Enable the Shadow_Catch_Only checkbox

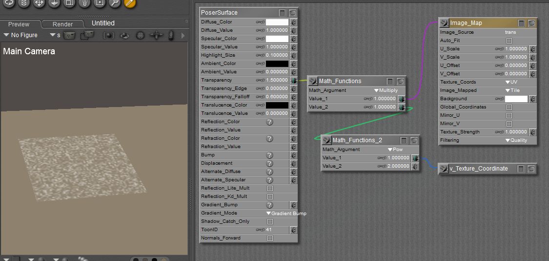tap(270, 222)
